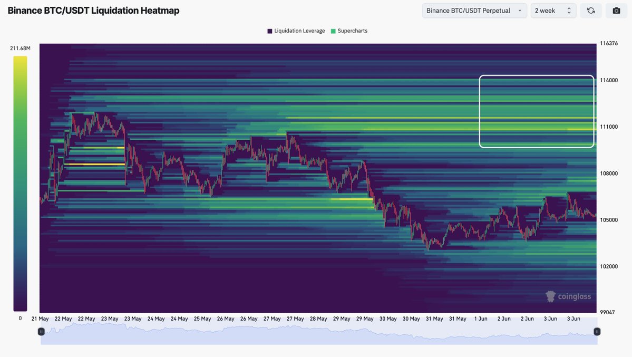Grab the left range slider handle
Viewport: 632px width, 357px height.
coord(41,332)
